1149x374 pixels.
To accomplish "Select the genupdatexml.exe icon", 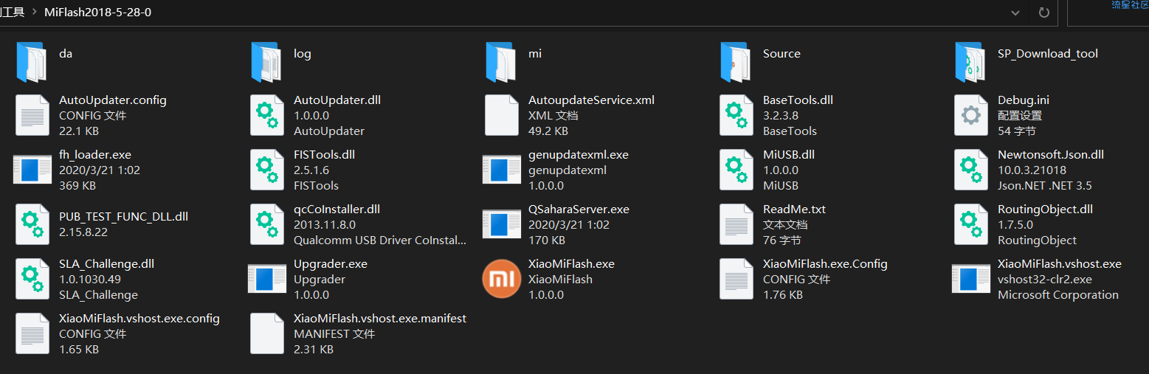I will point(501,170).
